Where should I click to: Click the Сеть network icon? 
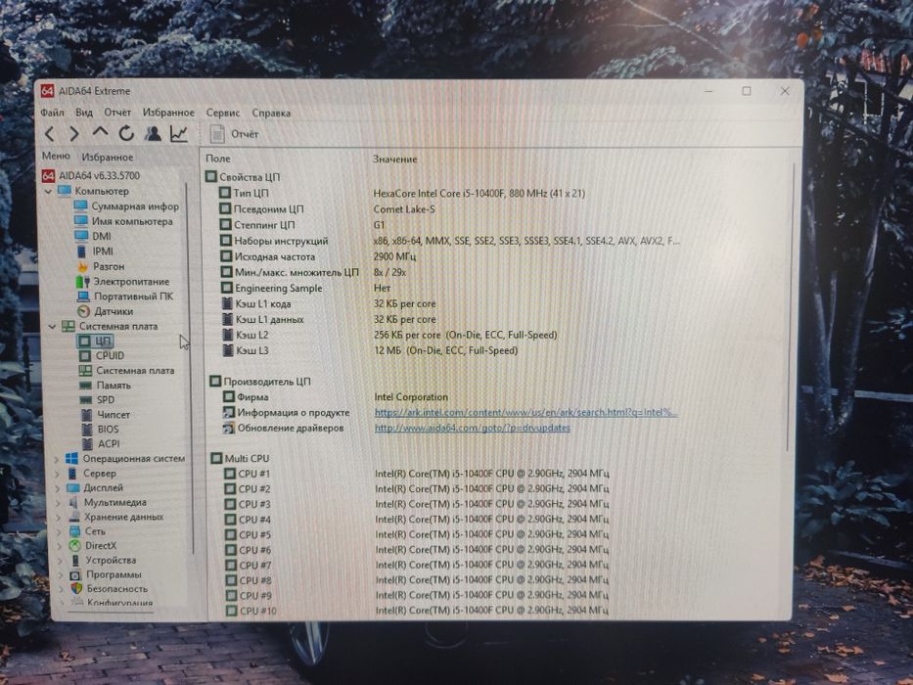tap(74, 531)
